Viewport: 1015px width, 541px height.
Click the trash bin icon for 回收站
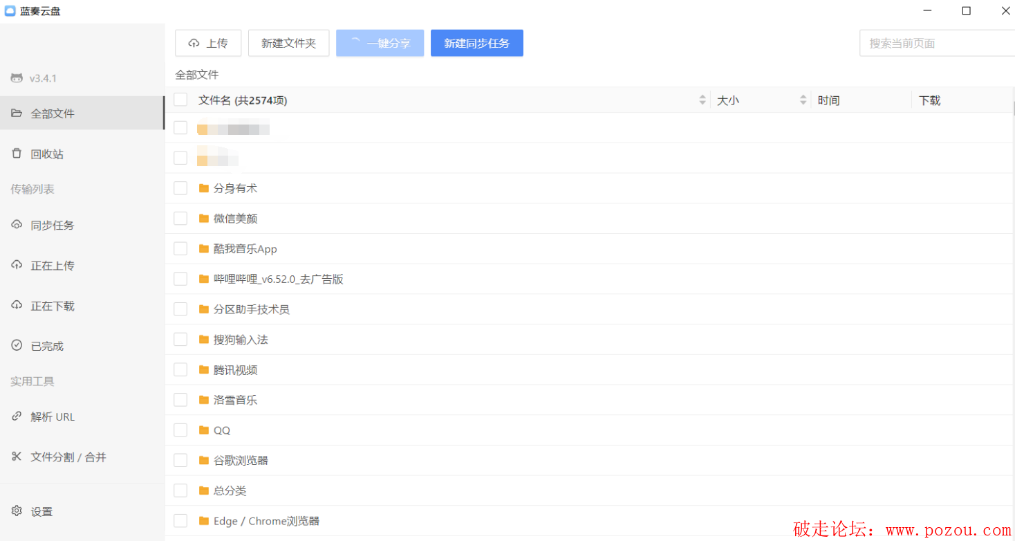[17, 154]
